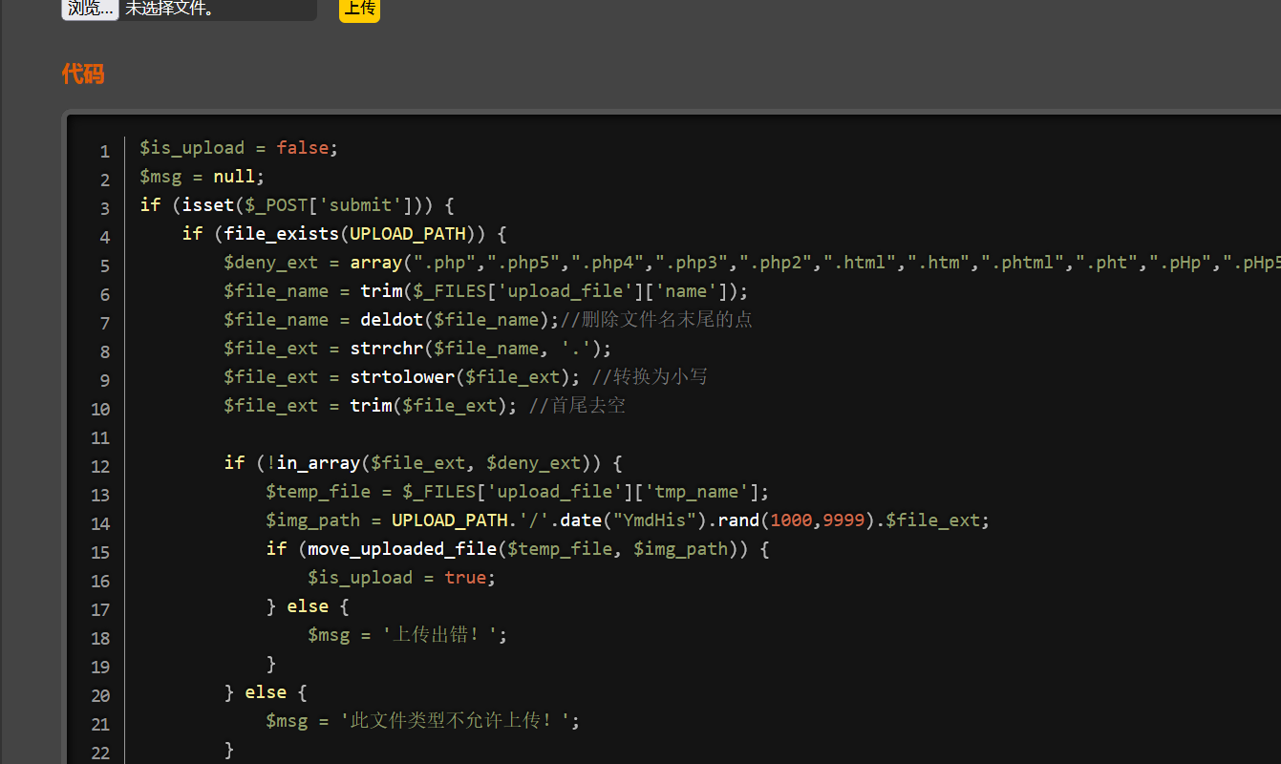Click the comment 转换为小写
This screenshot has height=764, width=1281.
coord(650,377)
